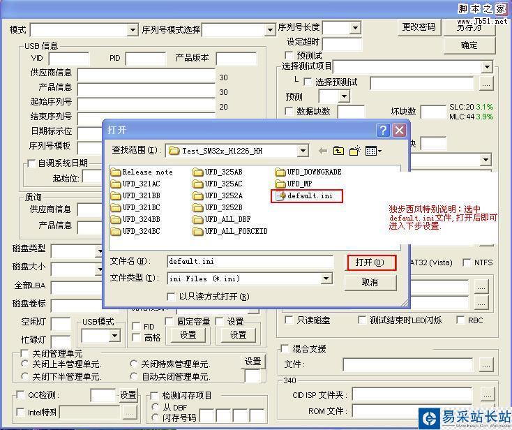512x430 pixels.
Task: Open the UFD_324BB folder
Action: pyautogui.click(x=135, y=219)
